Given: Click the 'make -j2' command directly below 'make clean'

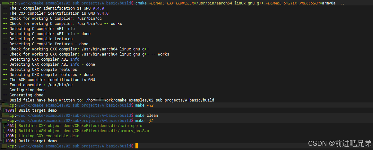Looking at the screenshot, I should (144, 121).
